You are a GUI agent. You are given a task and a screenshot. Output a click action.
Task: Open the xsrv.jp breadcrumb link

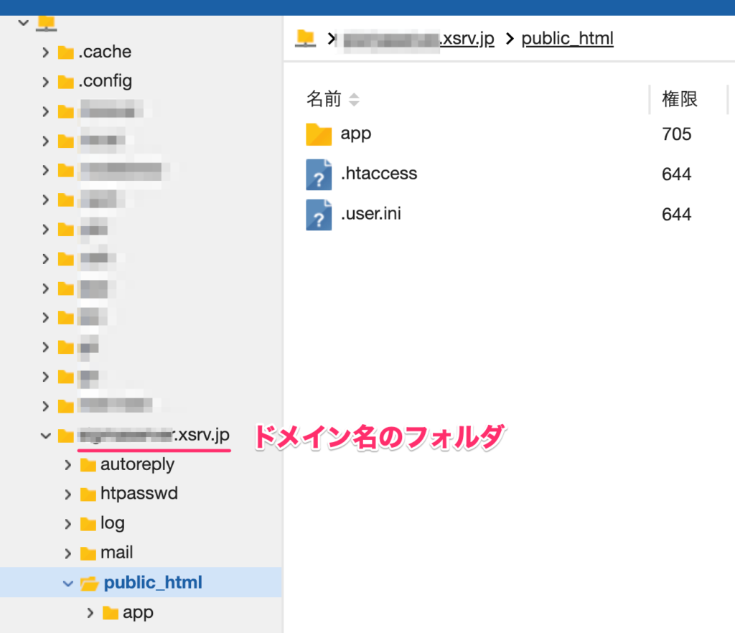pos(419,39)
